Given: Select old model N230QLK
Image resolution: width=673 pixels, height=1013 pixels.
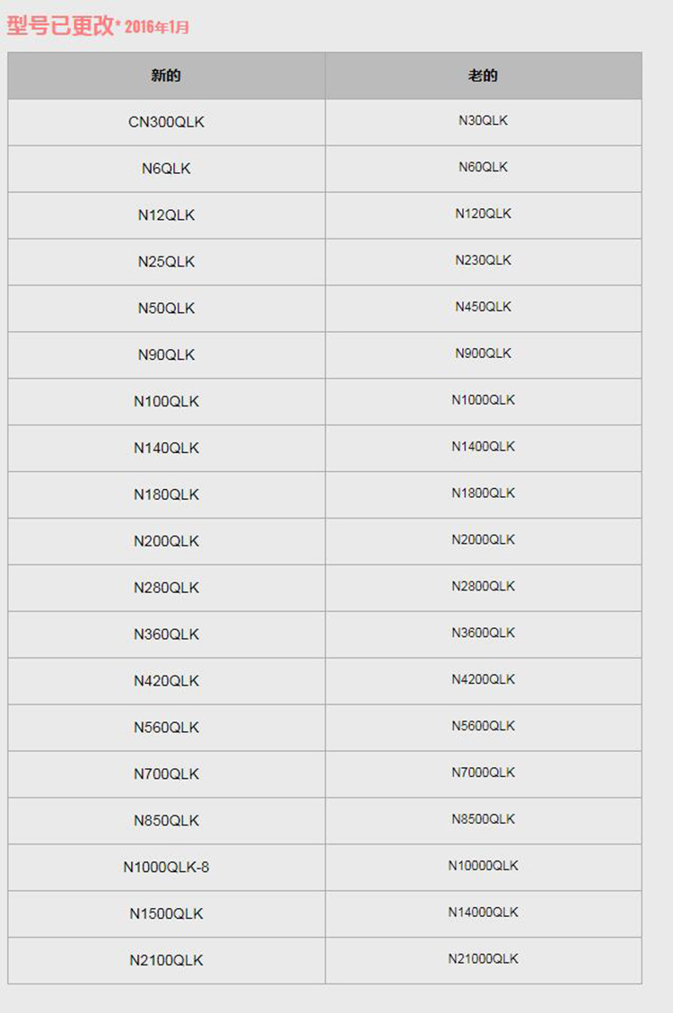Looking at the screenshot, I should (483, 260).
